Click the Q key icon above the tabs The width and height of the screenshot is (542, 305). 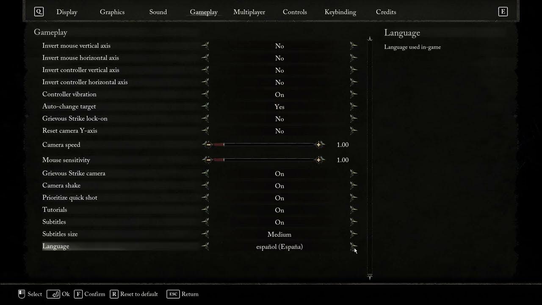tap(39, 11)
